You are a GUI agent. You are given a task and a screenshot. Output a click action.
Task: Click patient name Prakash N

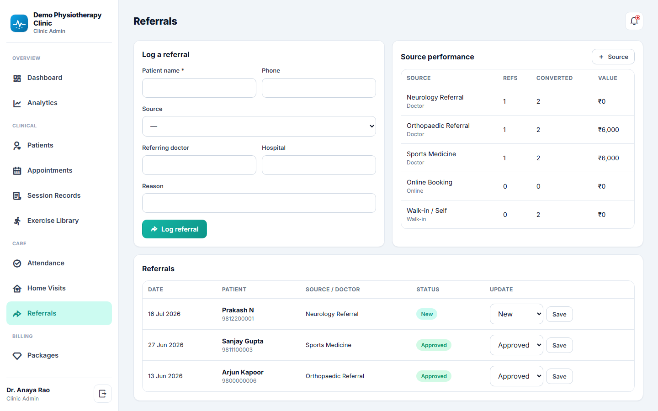[238, 310]
